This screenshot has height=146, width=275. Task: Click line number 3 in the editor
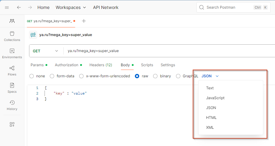[x=37, y=99]
